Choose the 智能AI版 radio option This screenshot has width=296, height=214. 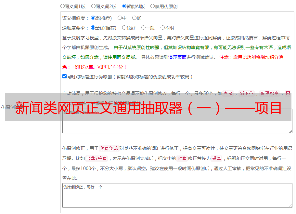124,6
